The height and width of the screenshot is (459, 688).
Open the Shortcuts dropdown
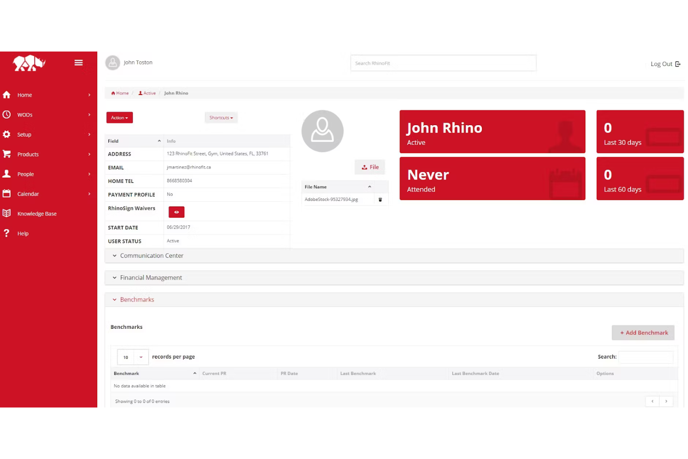[221, 117]
